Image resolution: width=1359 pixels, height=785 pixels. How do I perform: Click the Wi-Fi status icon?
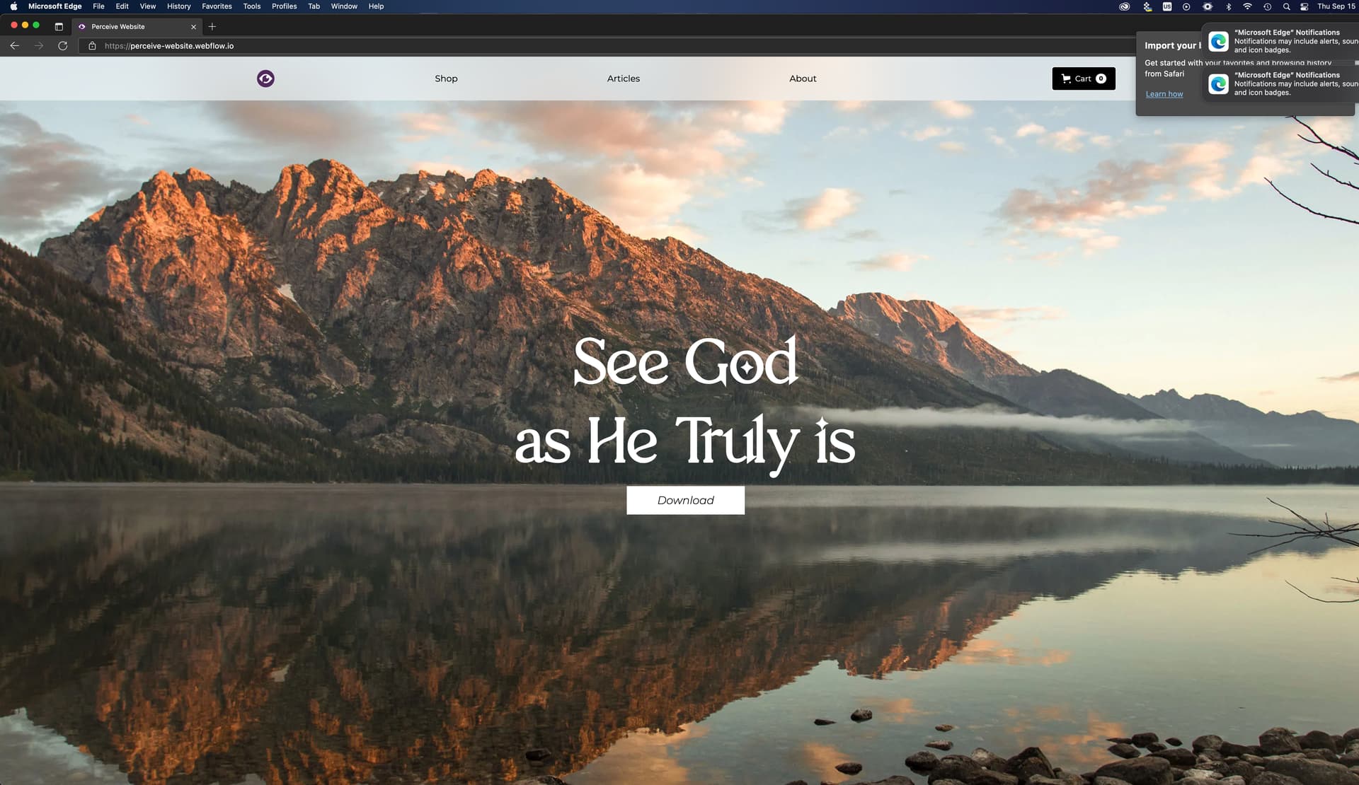(x=1247, y=6)
